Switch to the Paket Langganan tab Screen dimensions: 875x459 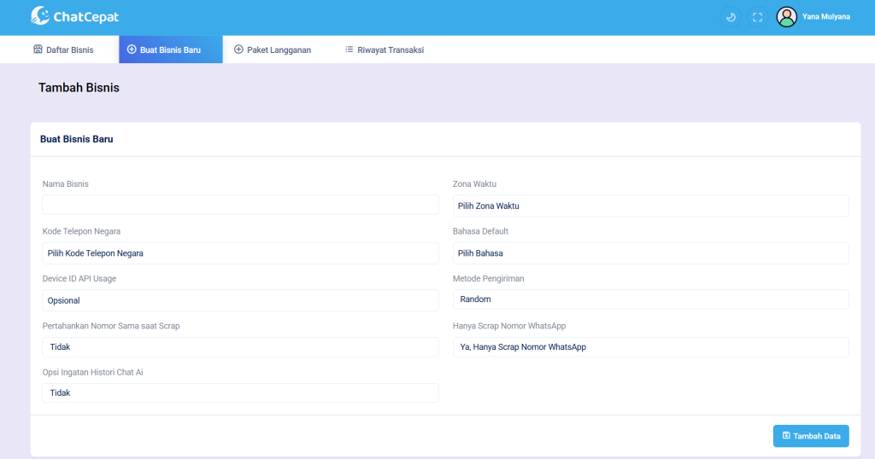pyautogui.click(x=273, y=49)
